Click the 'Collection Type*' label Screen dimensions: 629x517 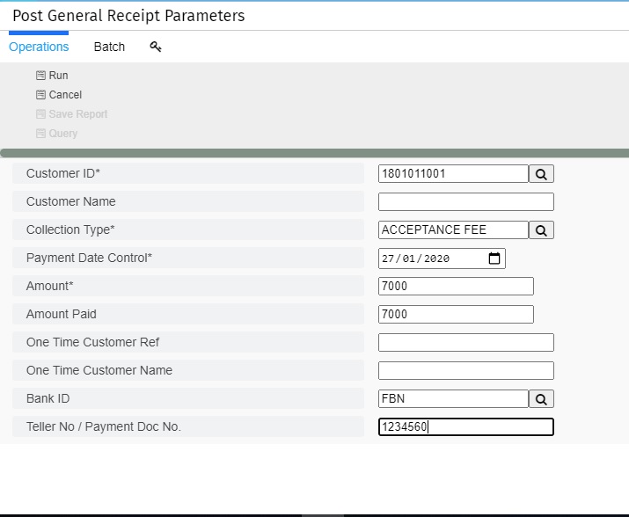coord(70,229)
